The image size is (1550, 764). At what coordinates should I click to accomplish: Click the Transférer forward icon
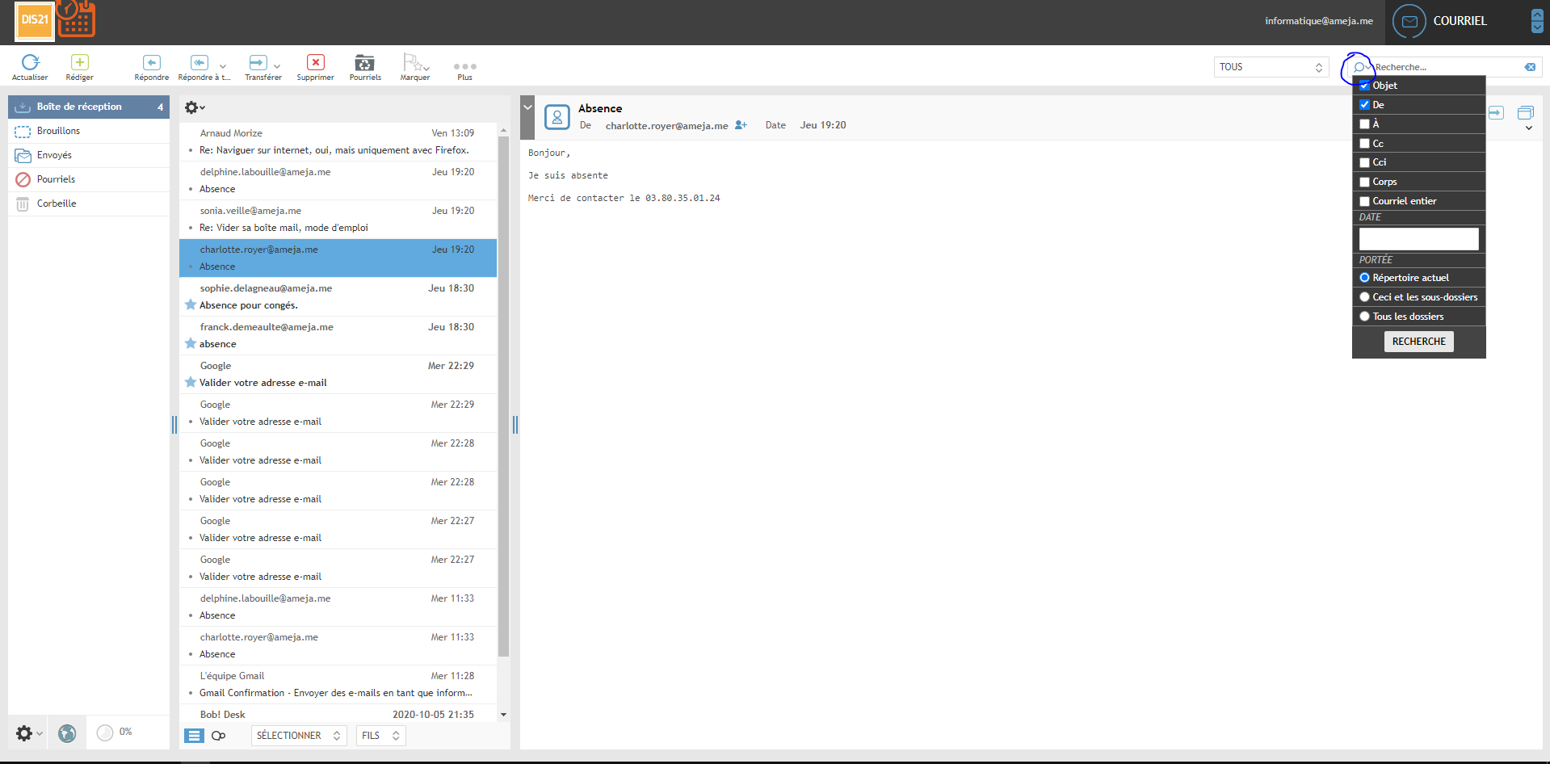(258, 63)
